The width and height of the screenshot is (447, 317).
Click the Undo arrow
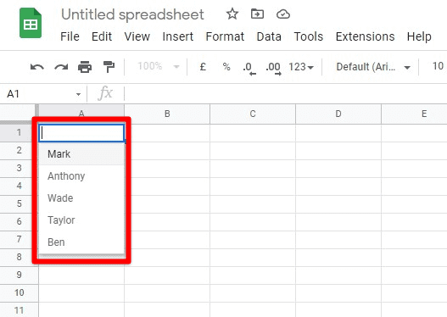point(37,67)
